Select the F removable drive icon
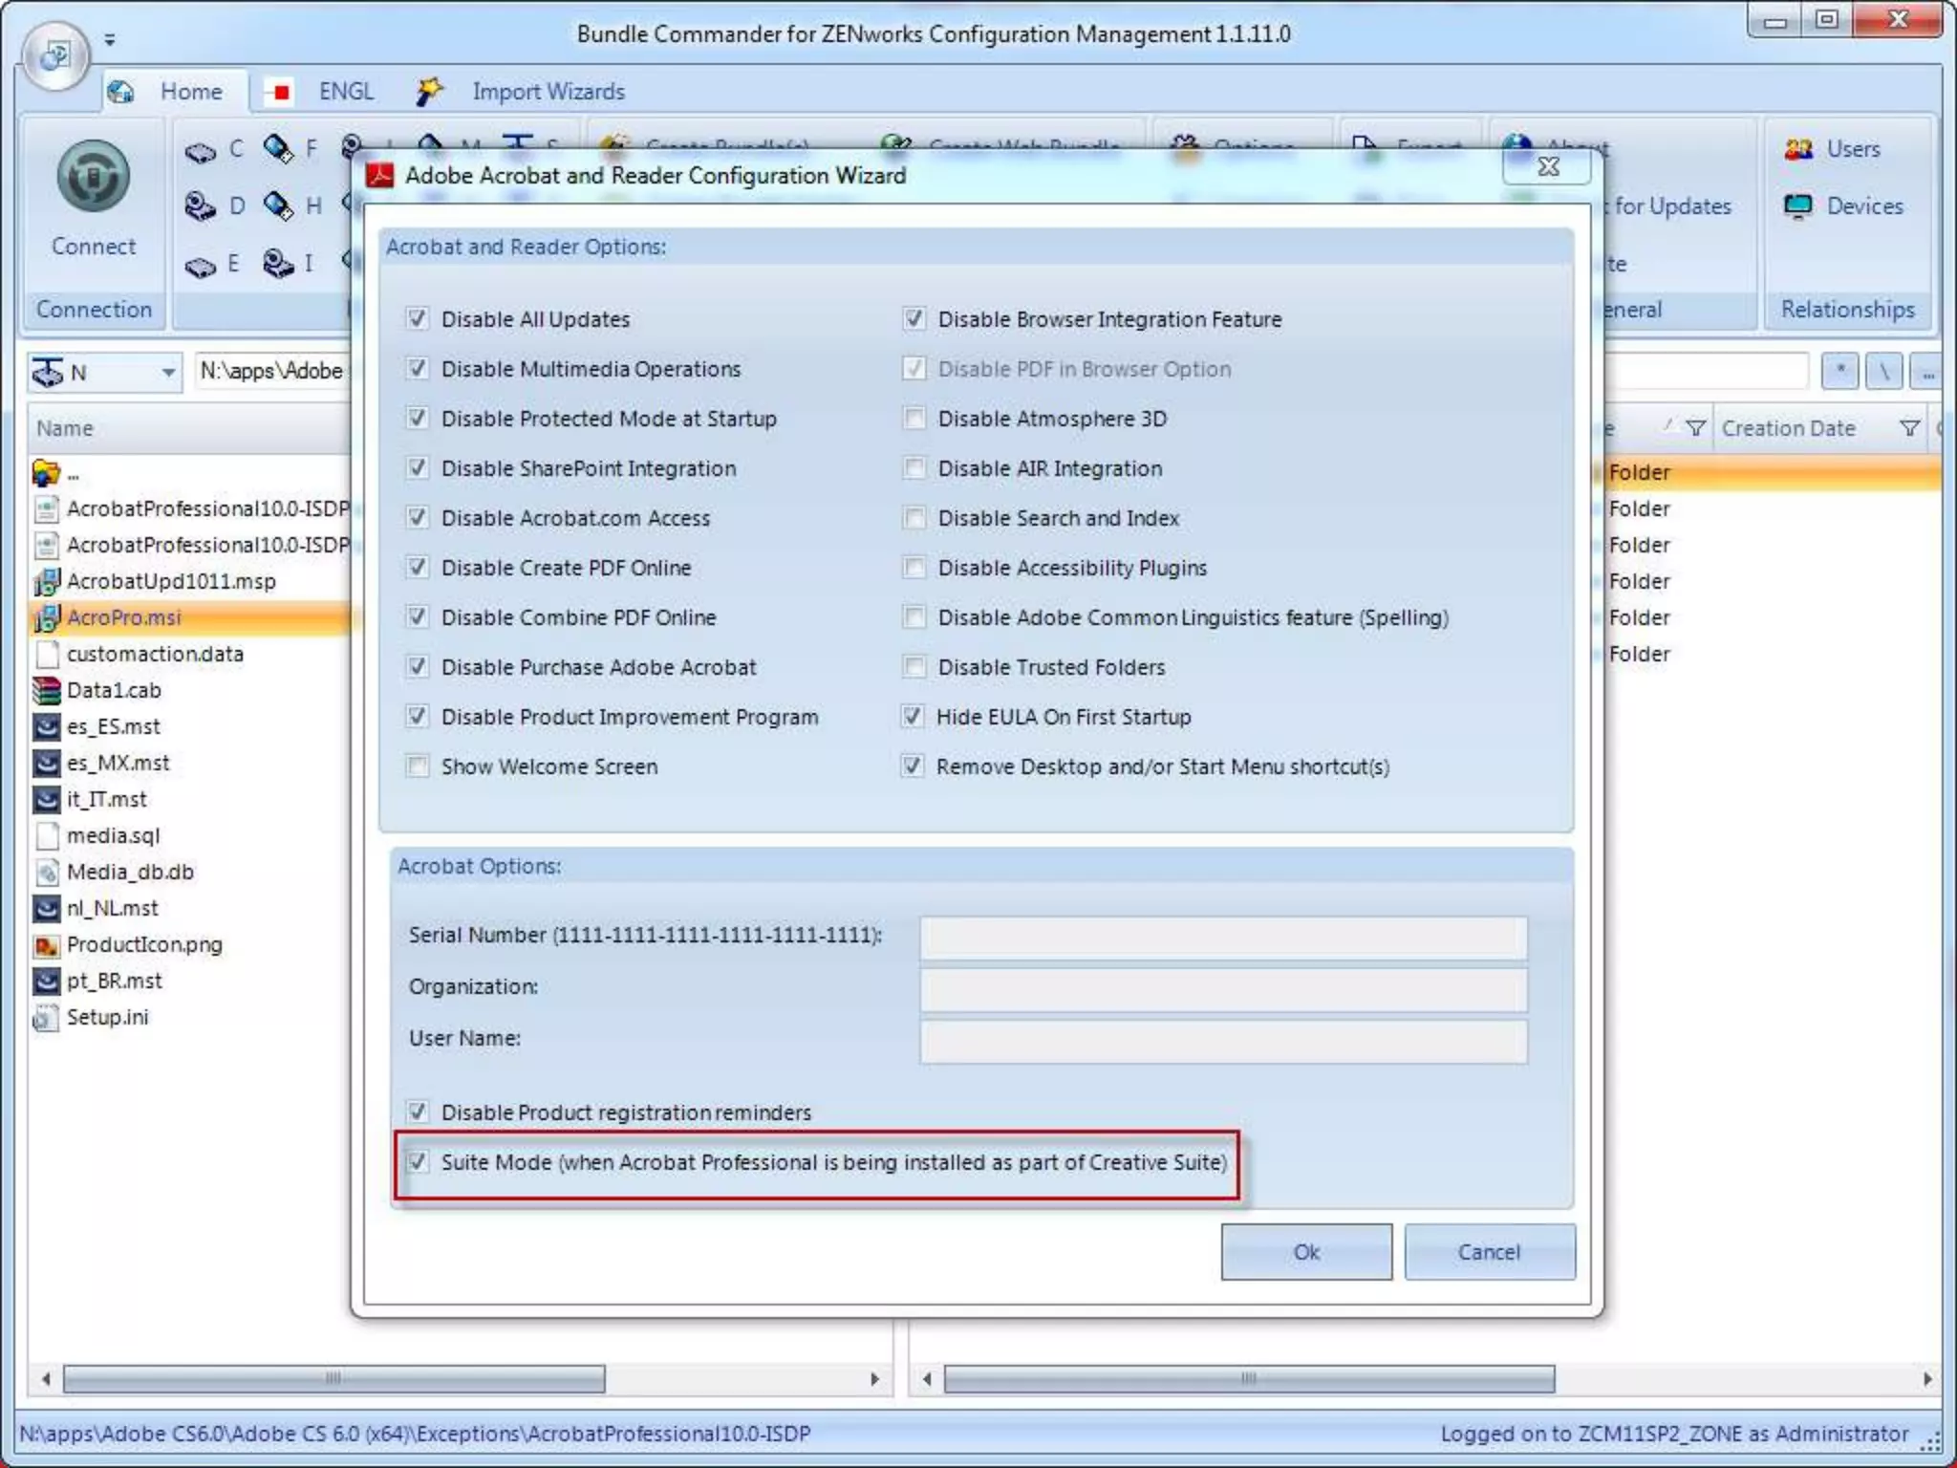Viewport: 1957px width, 1468px height. pos(278,149)
